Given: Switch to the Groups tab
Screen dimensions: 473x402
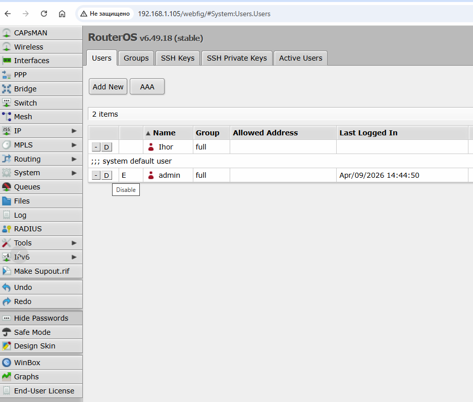Looking at the screenshot, I should (136, 58).
